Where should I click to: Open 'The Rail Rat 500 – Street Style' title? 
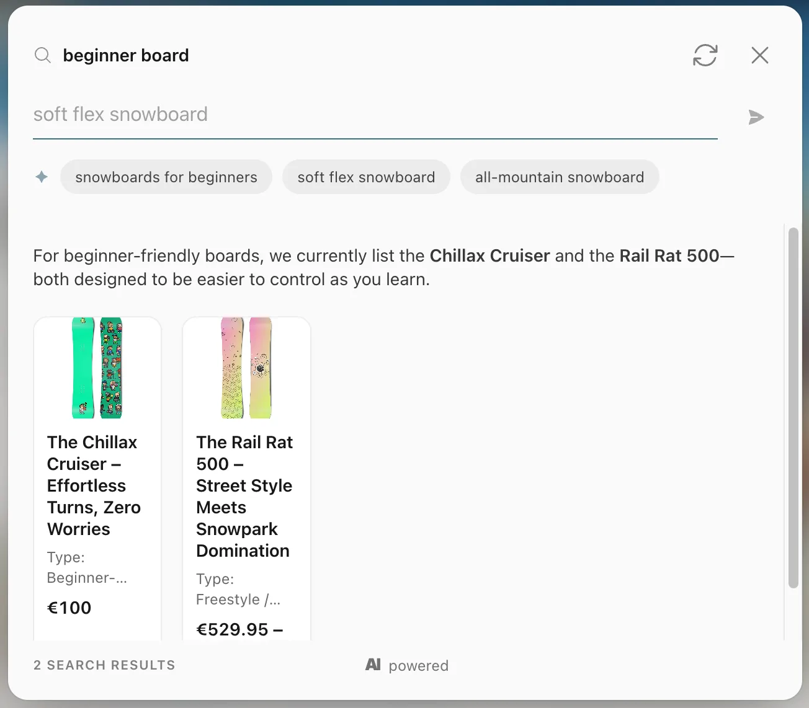point(244,496)
